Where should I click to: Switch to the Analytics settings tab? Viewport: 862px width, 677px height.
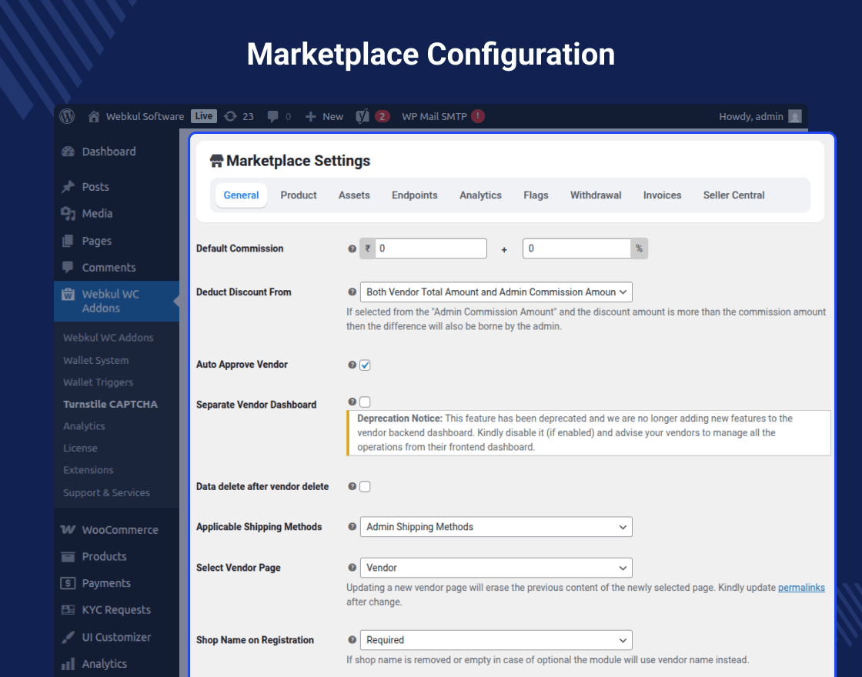coord(480,195)
